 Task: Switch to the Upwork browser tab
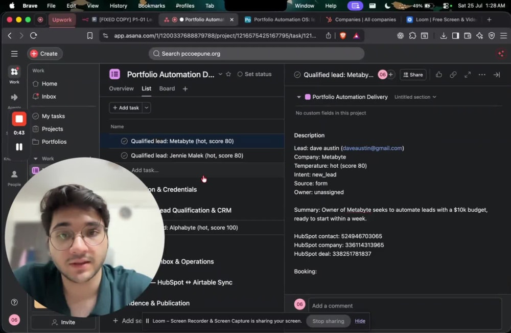point(62,19)
